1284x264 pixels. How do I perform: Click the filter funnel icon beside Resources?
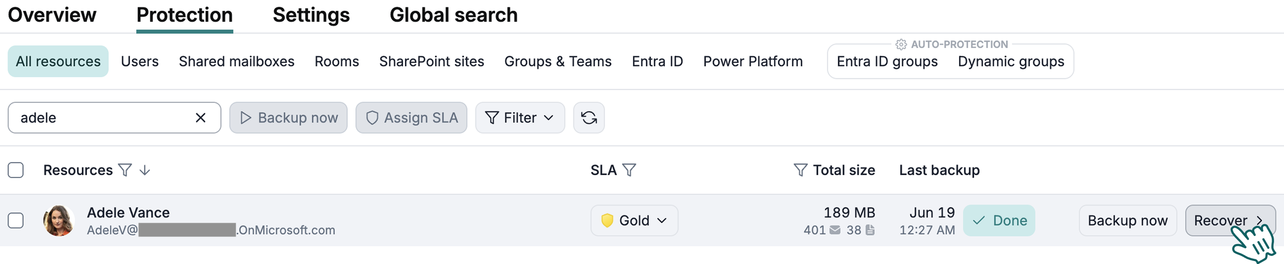coord(125,170)
